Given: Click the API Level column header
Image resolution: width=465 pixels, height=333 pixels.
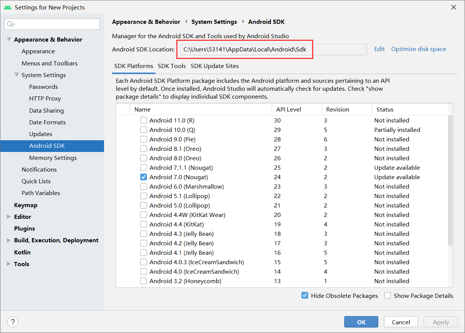Looking at the screenshot, I should click(x=297, y=110).
